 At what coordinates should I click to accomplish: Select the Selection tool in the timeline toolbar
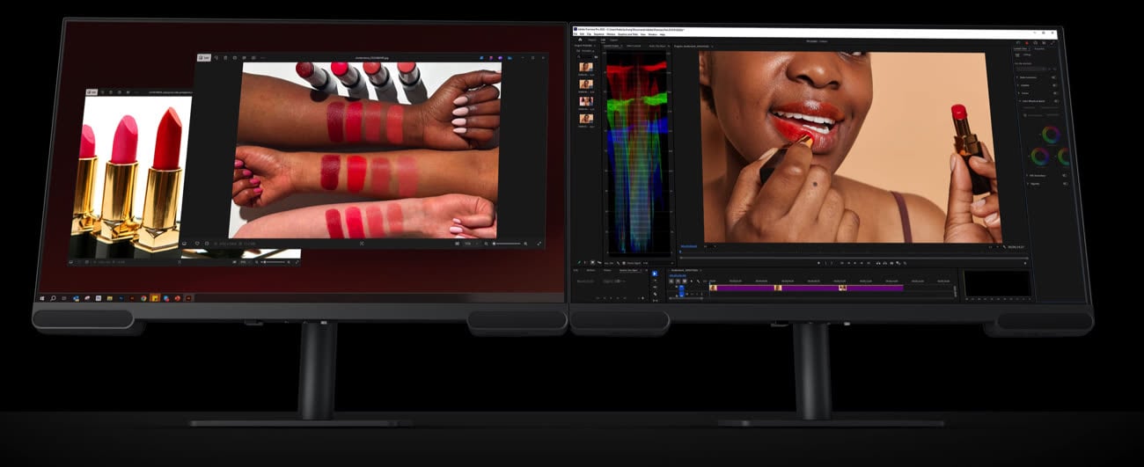coord(654,274)
